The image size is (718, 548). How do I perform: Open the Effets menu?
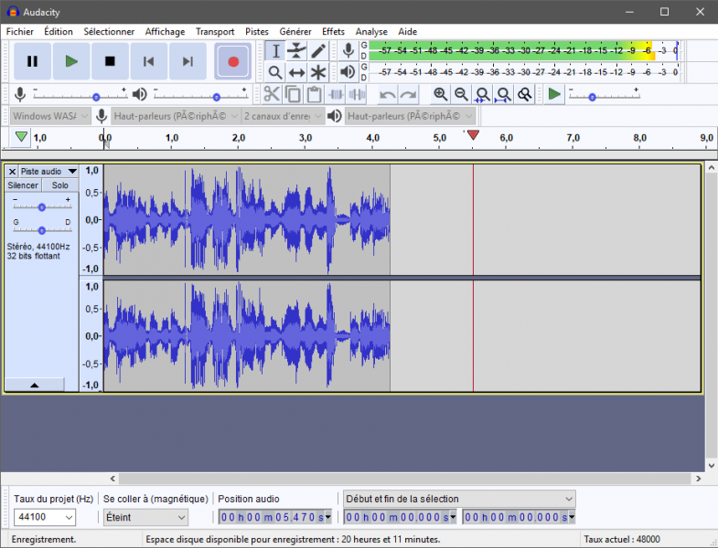333,31
